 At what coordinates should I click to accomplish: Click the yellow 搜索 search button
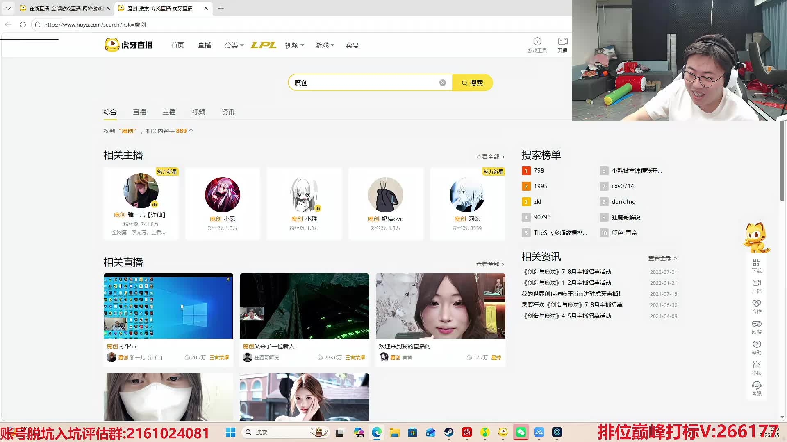coord(472,83)
